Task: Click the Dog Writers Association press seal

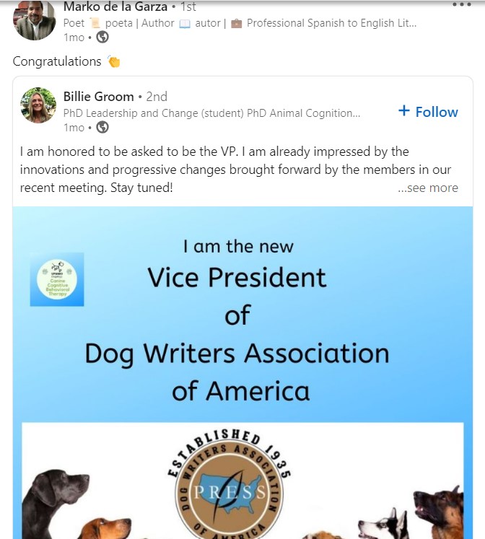Action: point(230,486)
